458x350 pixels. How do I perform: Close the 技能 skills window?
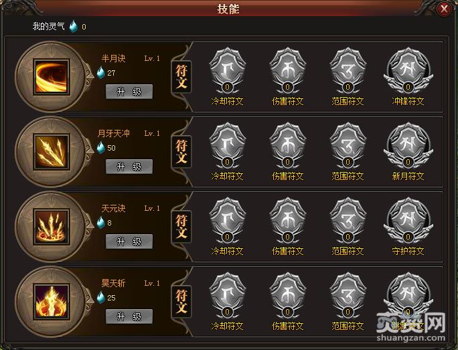pos(444,9)
